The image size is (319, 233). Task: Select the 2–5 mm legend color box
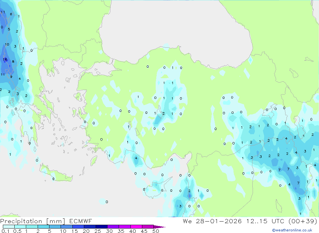[43, 227]
